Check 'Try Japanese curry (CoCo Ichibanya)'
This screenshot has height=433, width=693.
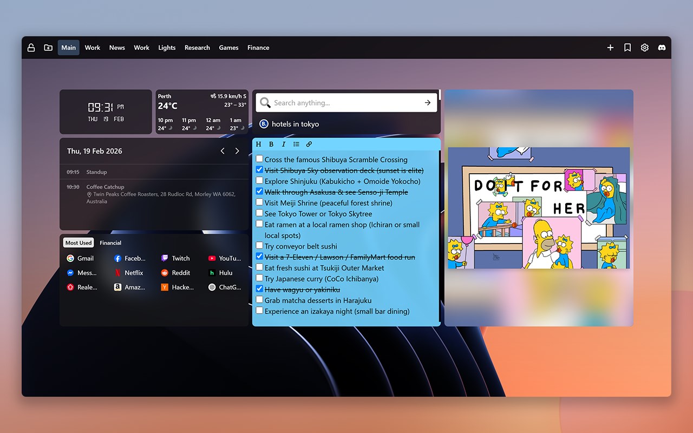pyautogui.click(x=259, y=278)
